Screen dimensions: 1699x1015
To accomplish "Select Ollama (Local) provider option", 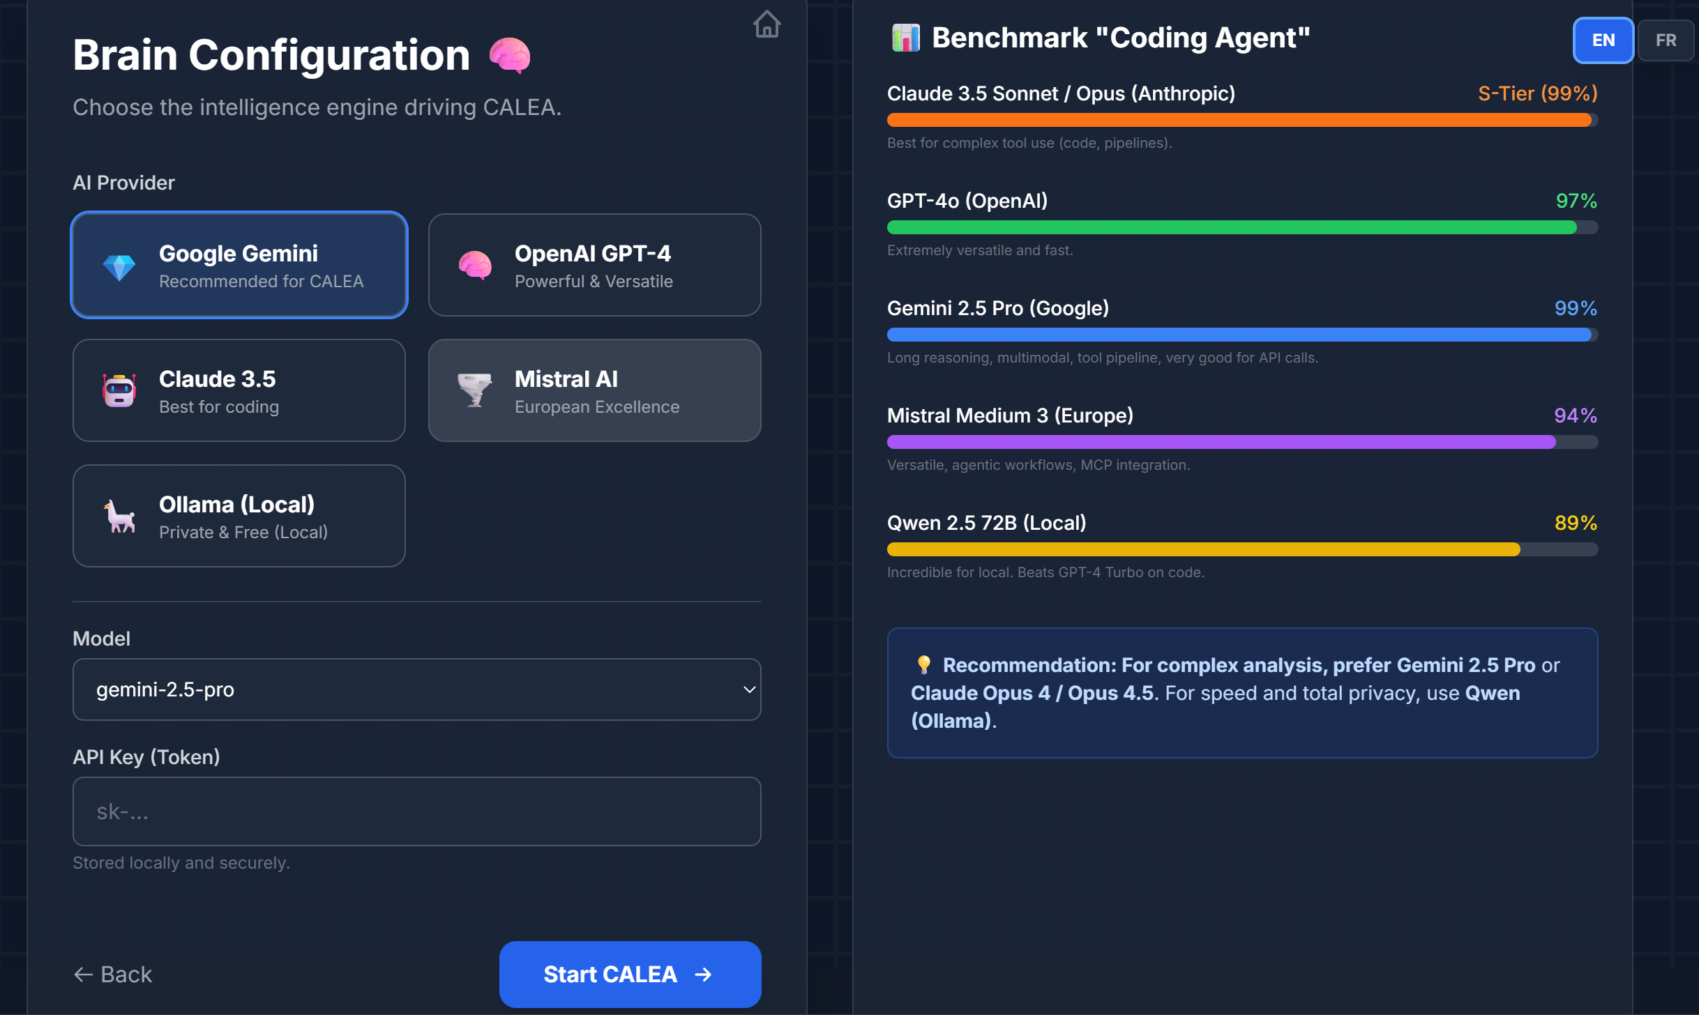I will pos(239,516).
